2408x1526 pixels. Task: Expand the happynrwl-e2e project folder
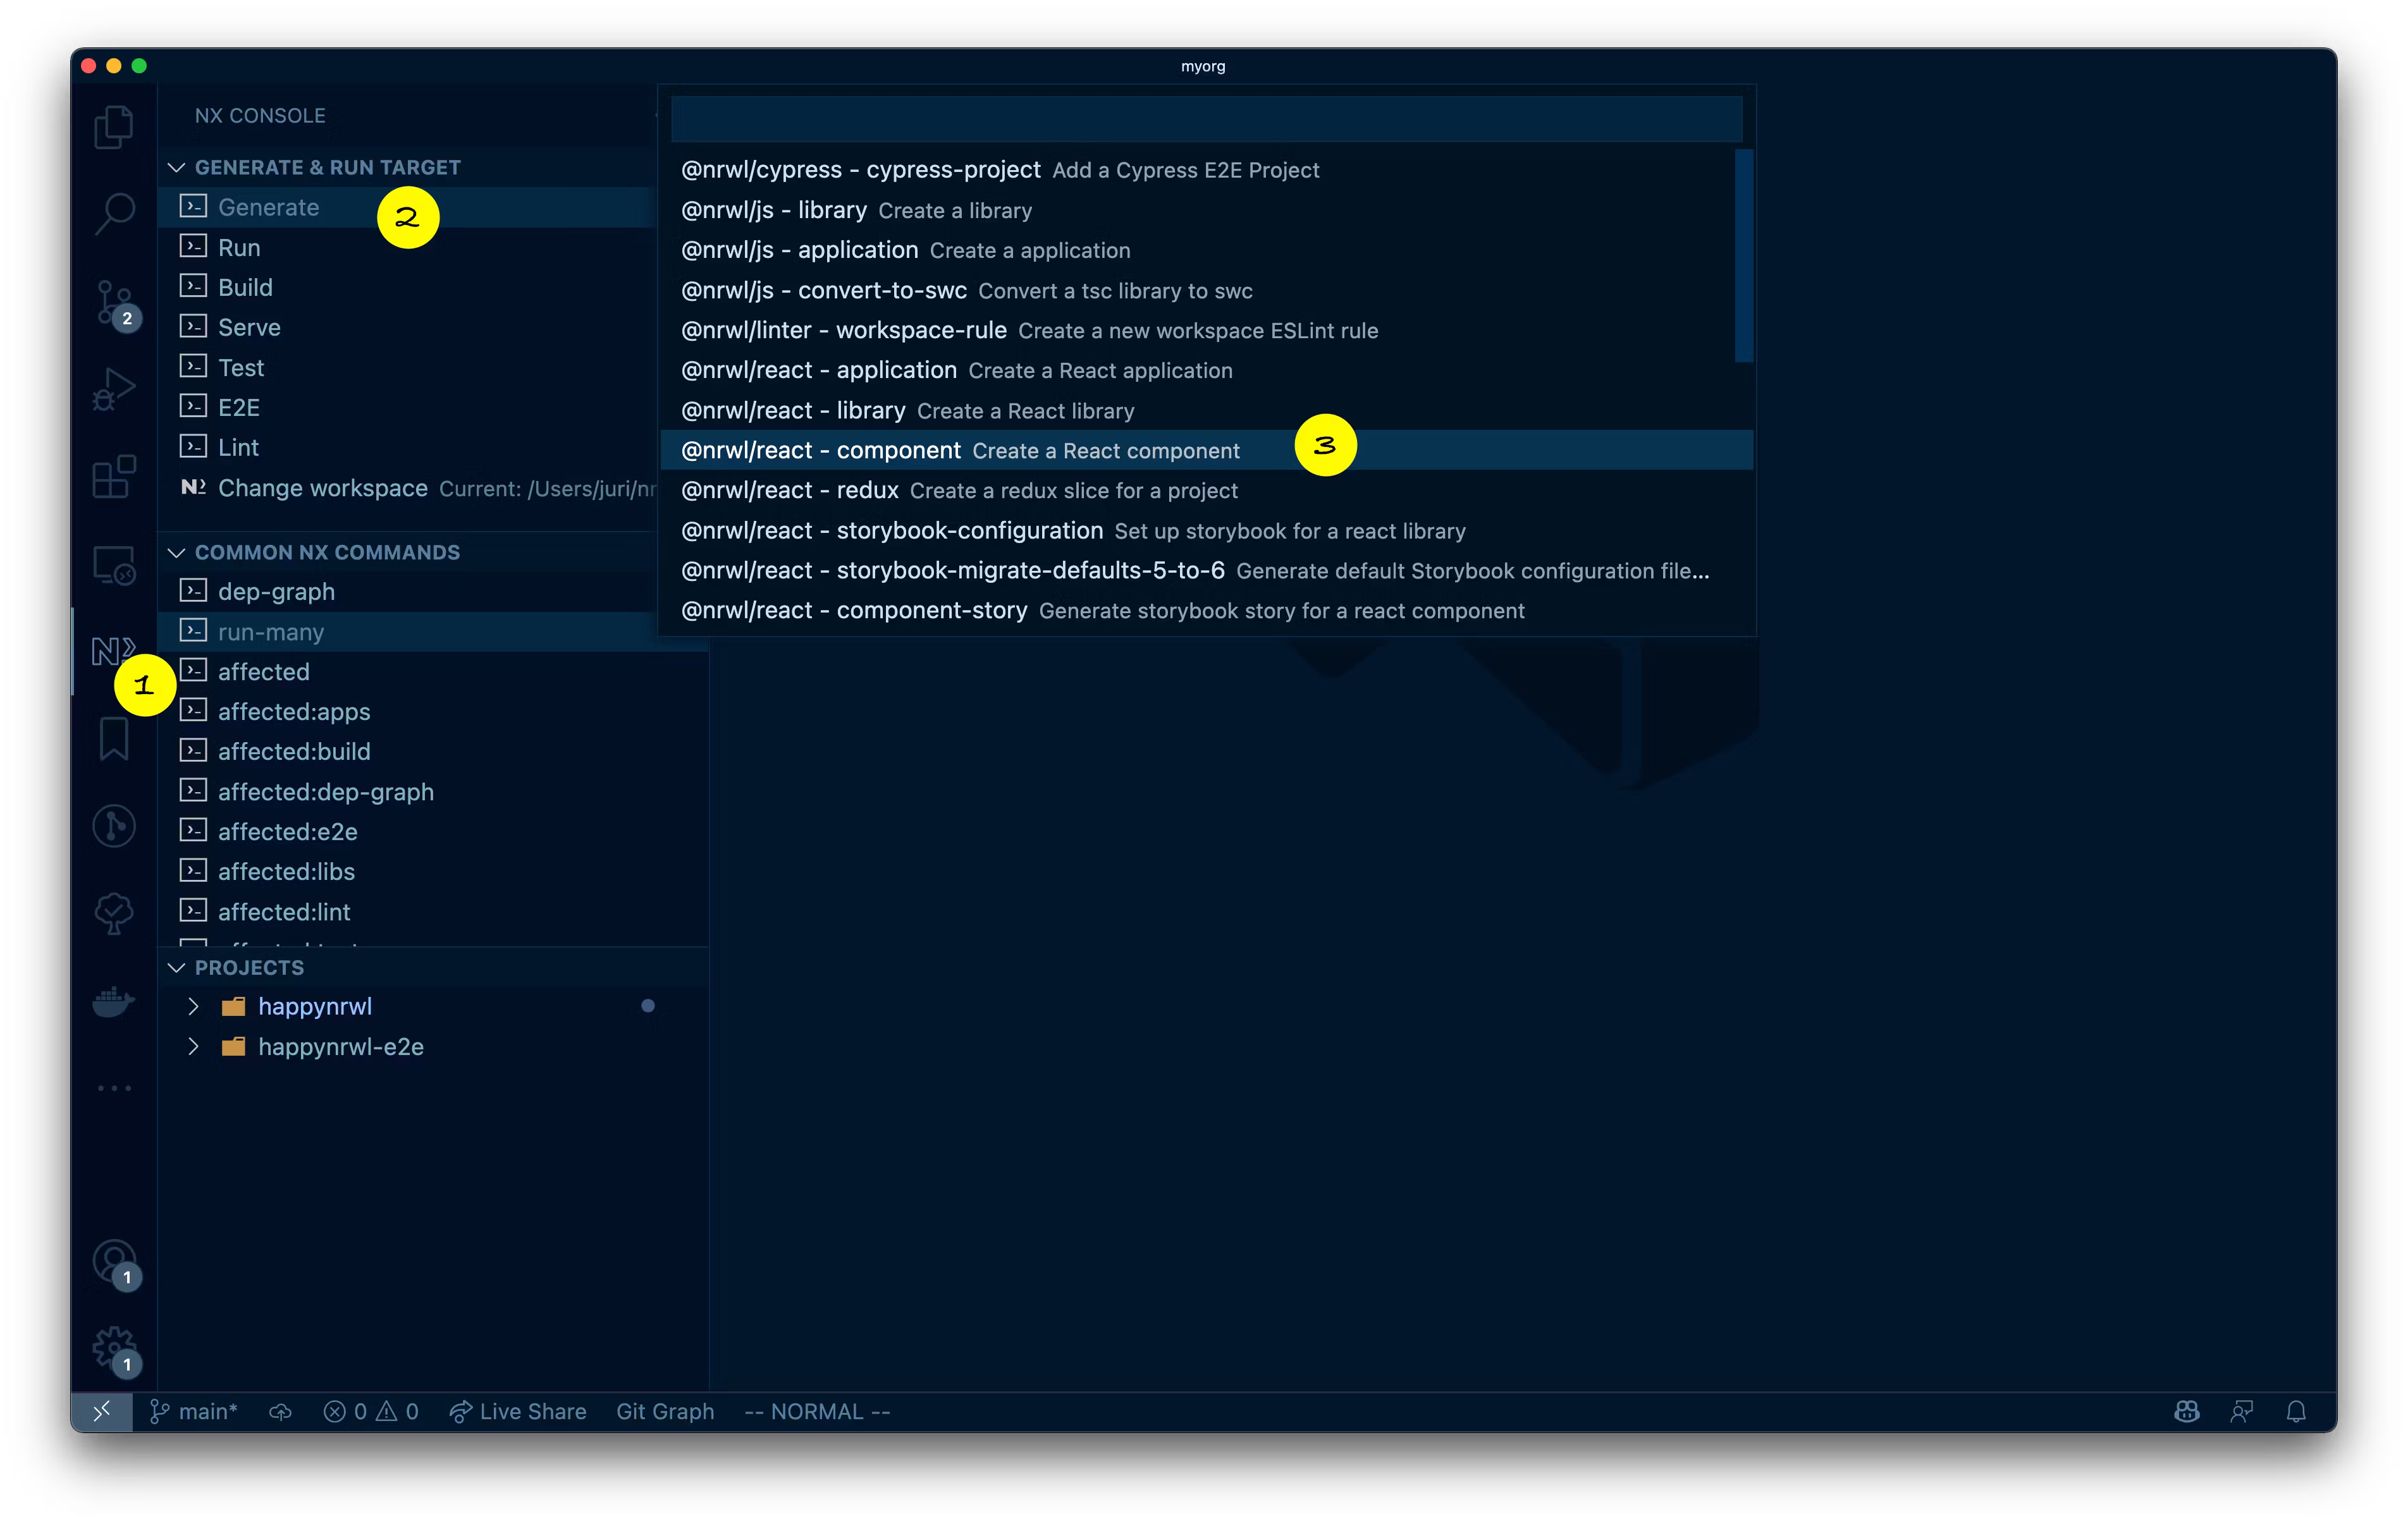(193, 1046)
